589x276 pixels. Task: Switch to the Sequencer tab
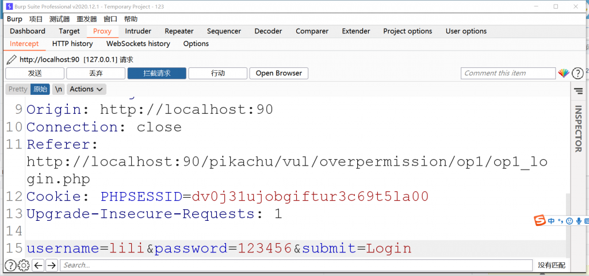coord(224,31)
